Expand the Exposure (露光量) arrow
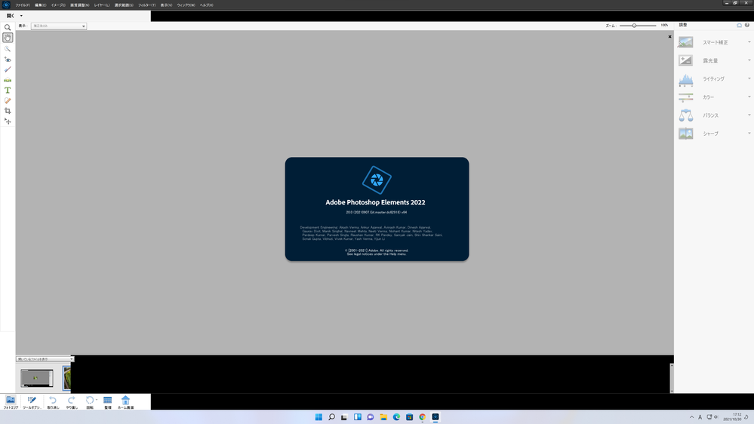The width and height of the screenshot is (754, 424). [x=749, y=60]
